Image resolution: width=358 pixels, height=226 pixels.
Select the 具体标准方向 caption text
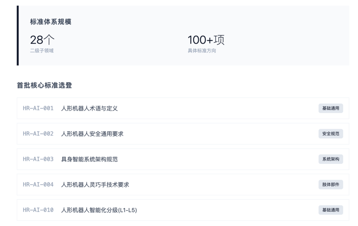pyautogui.click(x=202, y=51)
